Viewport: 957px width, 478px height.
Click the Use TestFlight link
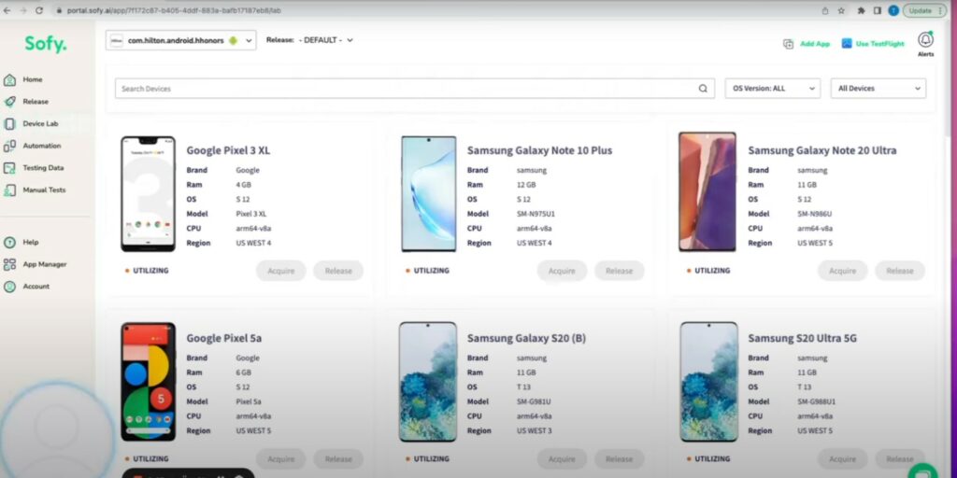(880, 44)
